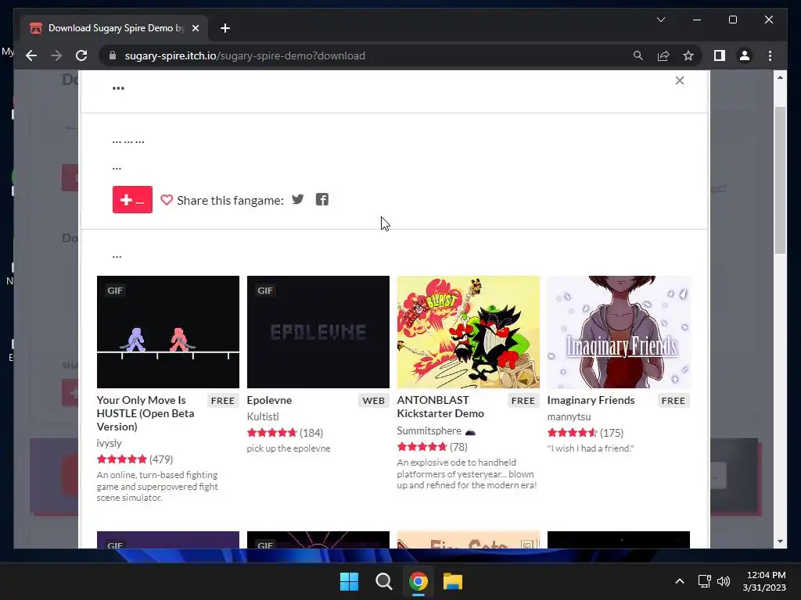
Task: Open the zoom magnifier in address bar
Action: (638, 55)
